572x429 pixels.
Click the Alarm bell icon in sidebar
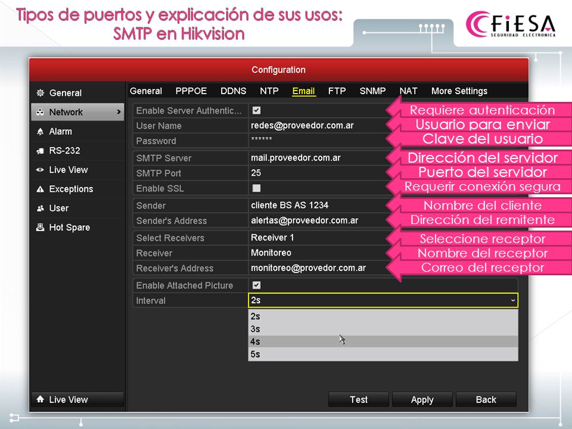coord(40,131)
